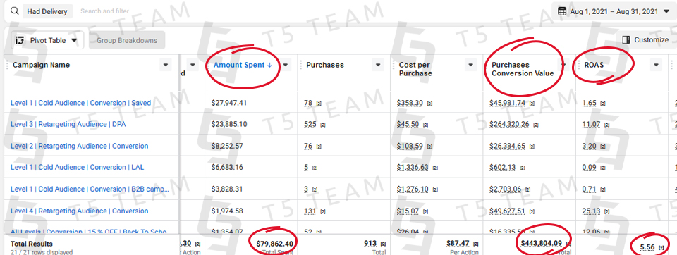The height and width of the screenshot is (255, 677).
Task: Open Purchases column options arrow
Action: tap(378, 65)
